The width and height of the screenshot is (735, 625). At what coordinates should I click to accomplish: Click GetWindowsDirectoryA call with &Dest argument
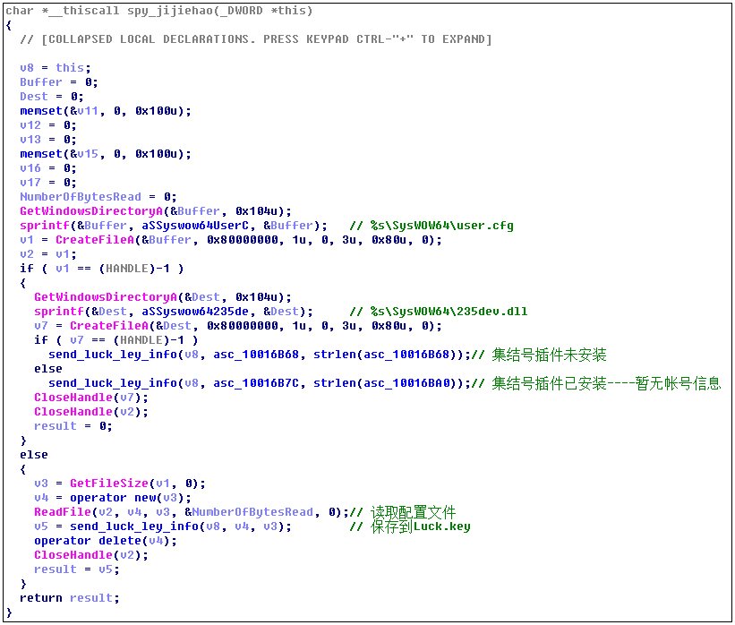[163, 297]
